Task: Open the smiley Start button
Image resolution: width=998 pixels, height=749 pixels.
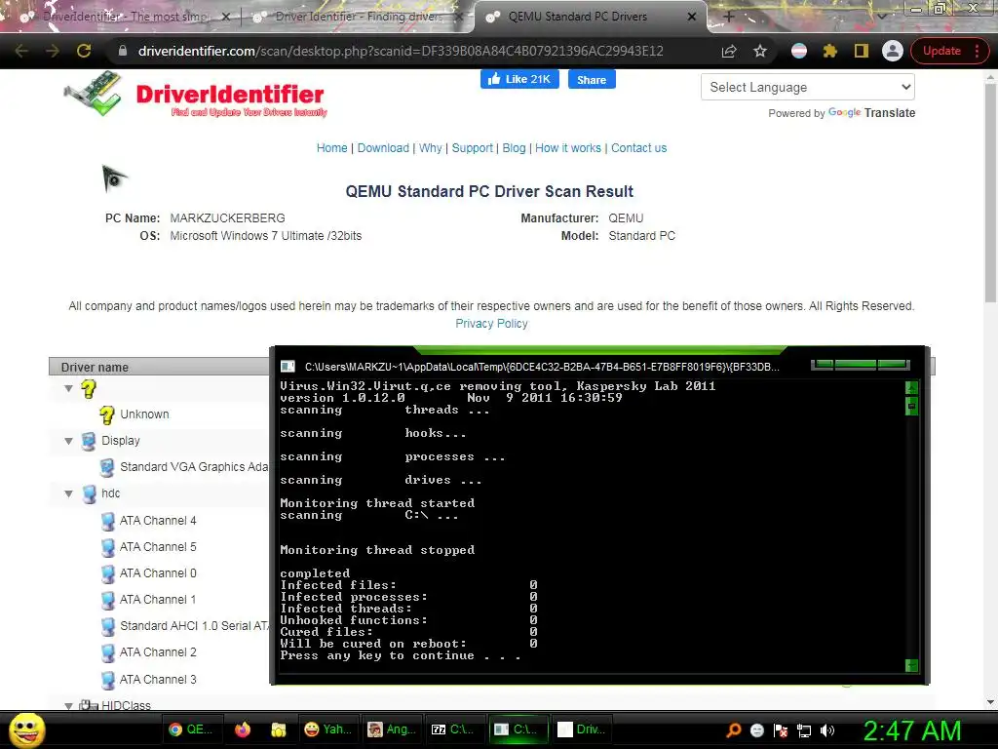Action: tap(26, 729)
